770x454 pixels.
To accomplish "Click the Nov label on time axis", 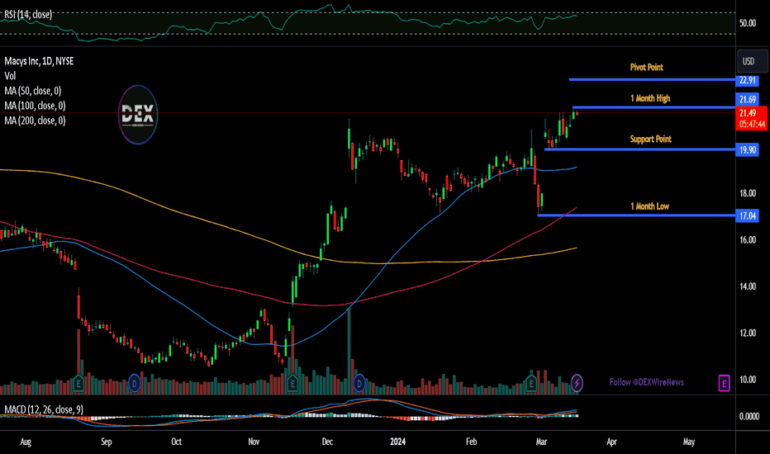I will (x=254, y=442).
